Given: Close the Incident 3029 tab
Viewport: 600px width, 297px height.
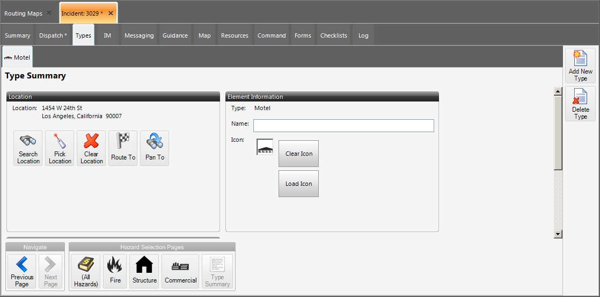Looking at the screenshot, I should (x=111, y=13).
